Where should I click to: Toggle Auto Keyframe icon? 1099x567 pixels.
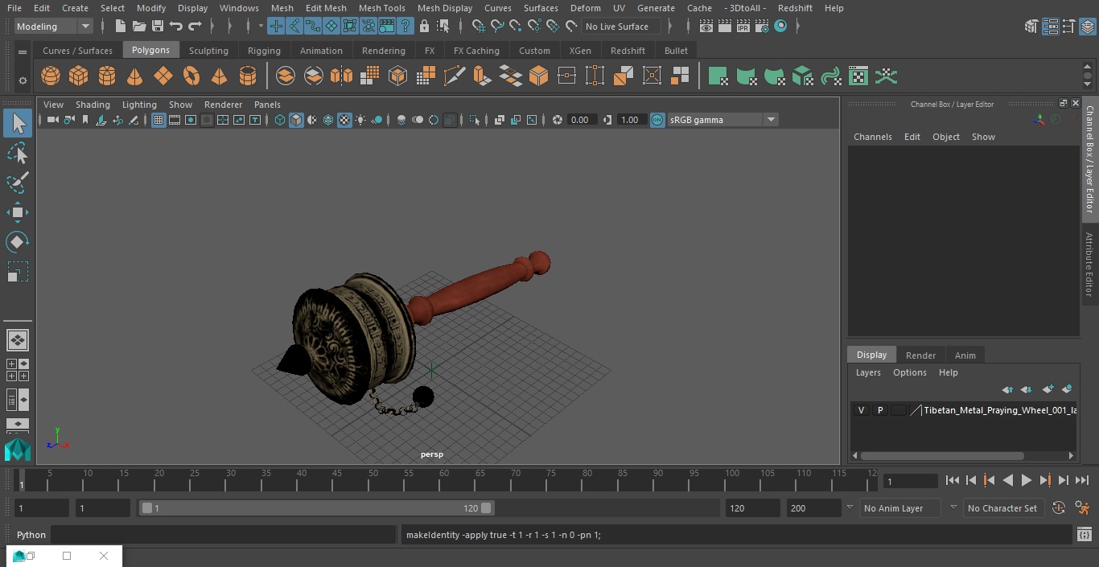(x=1059, y=508)
